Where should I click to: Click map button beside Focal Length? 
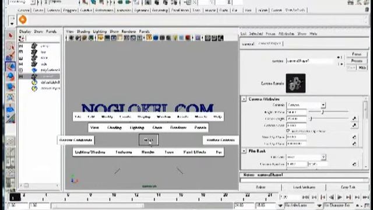click(x=354, y=118)
